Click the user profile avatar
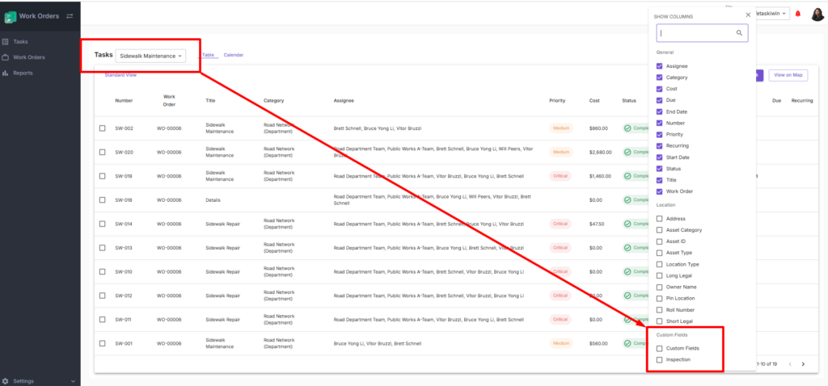Image resolution: width=828 pixels, height=386 pixels. 817,14
